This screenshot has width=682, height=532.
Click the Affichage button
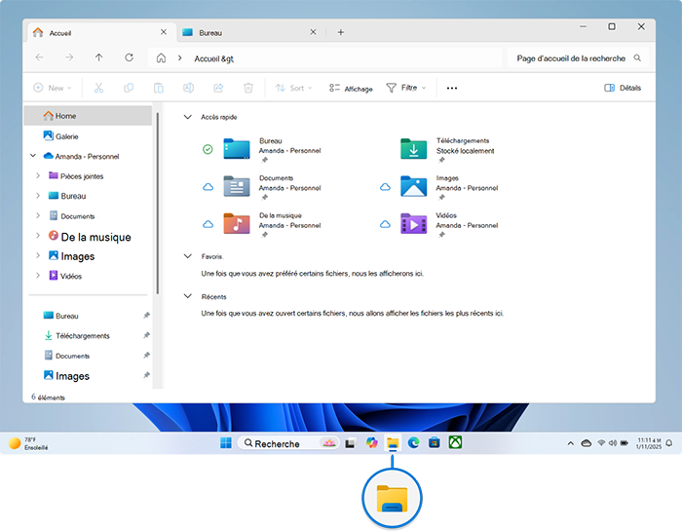pos(351,88)
